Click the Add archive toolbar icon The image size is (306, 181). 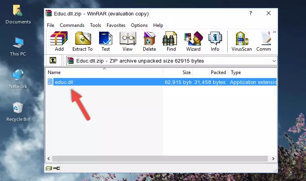click(59, 41)
